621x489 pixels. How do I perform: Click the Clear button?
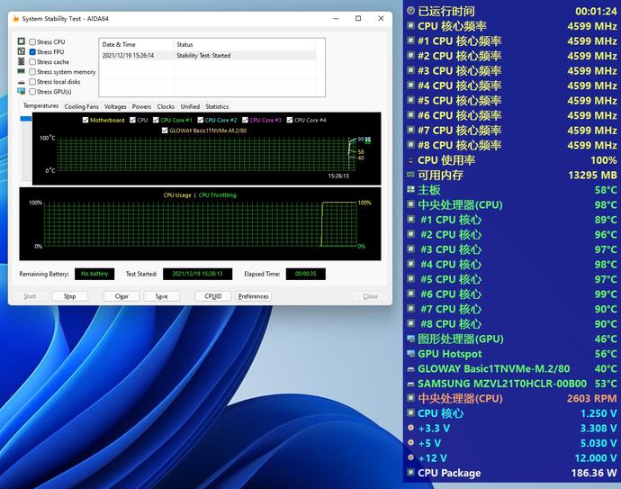click(x=121, y=296)
